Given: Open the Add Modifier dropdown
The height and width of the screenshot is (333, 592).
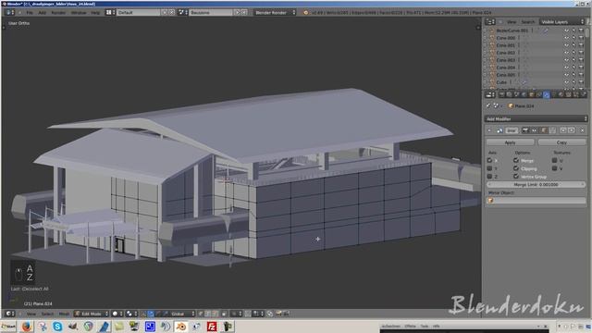Looking at the screenshot, I should point(536,118).
